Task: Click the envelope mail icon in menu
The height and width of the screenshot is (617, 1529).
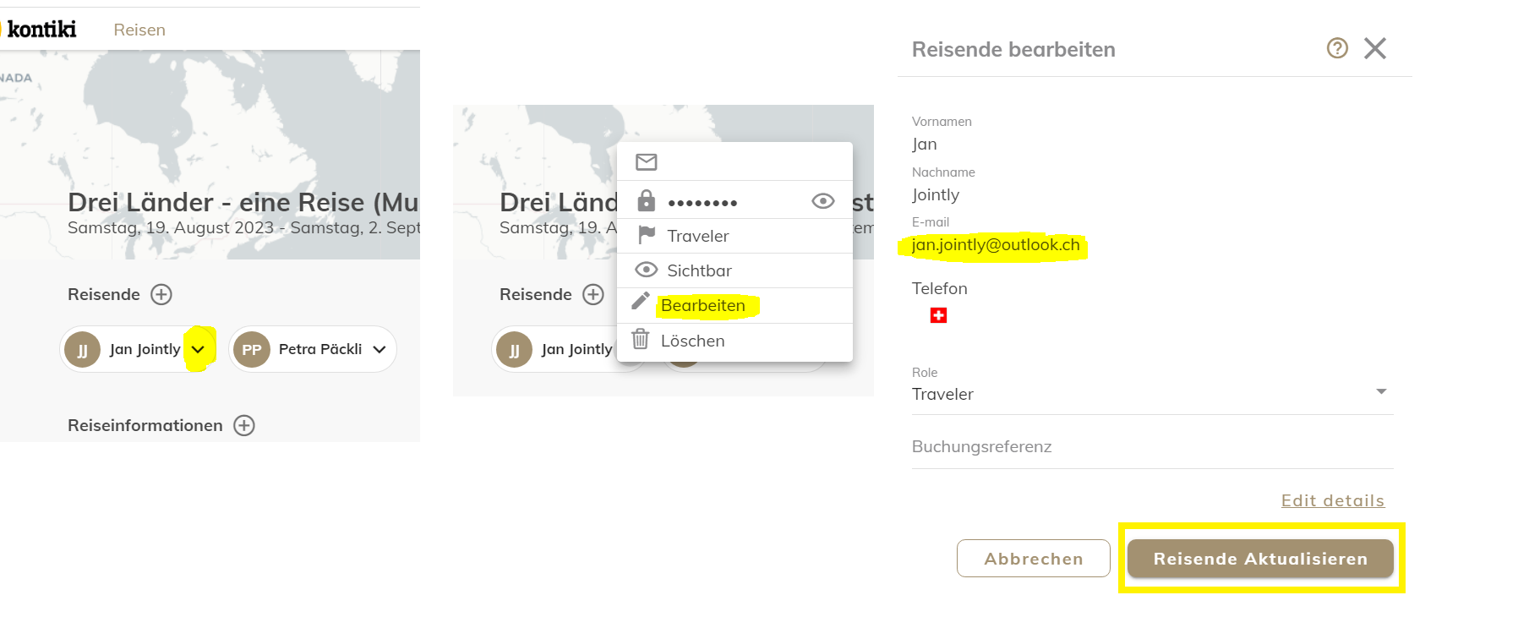Action: (647, 161)
